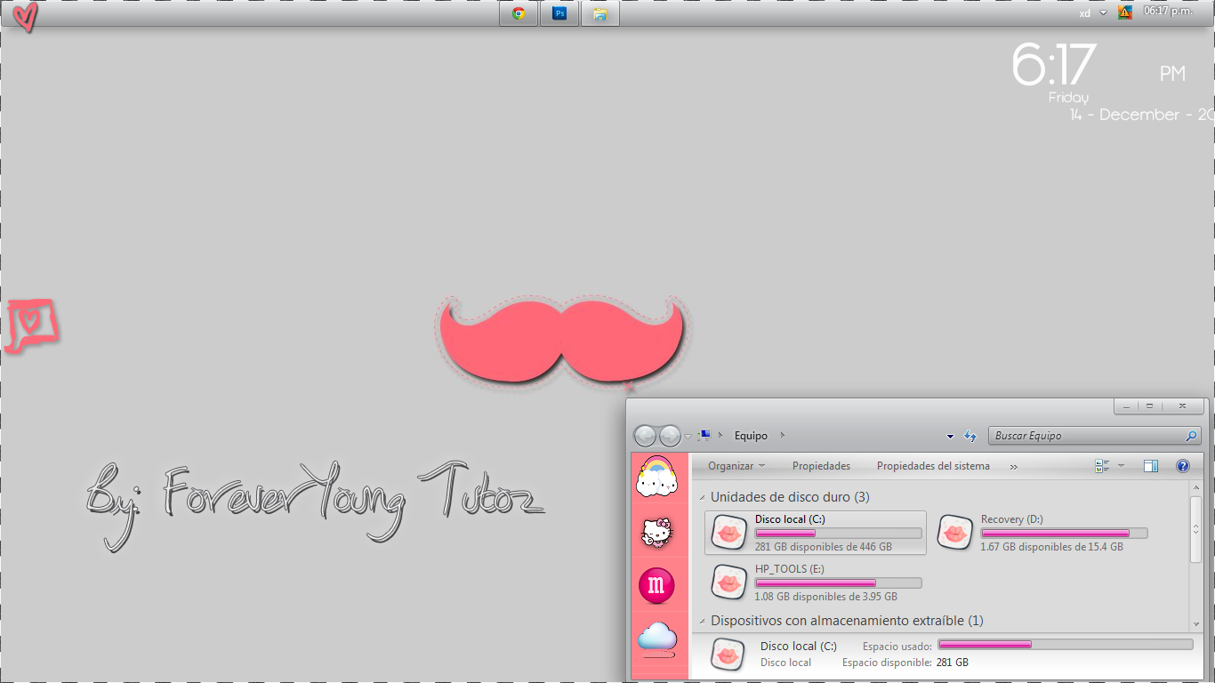Click the Windows Explorer taskbar icon
This screenshot has width=1215, height=683.
click(x=600, y=13)
